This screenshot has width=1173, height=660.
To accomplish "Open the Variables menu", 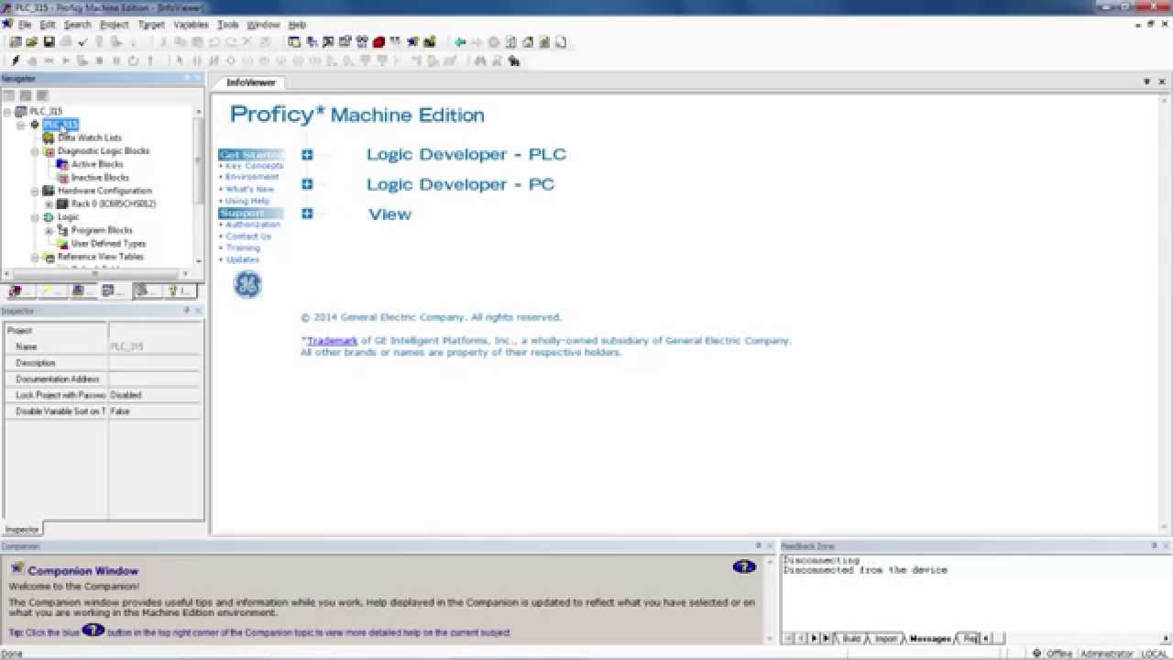I will coord(192,25).
